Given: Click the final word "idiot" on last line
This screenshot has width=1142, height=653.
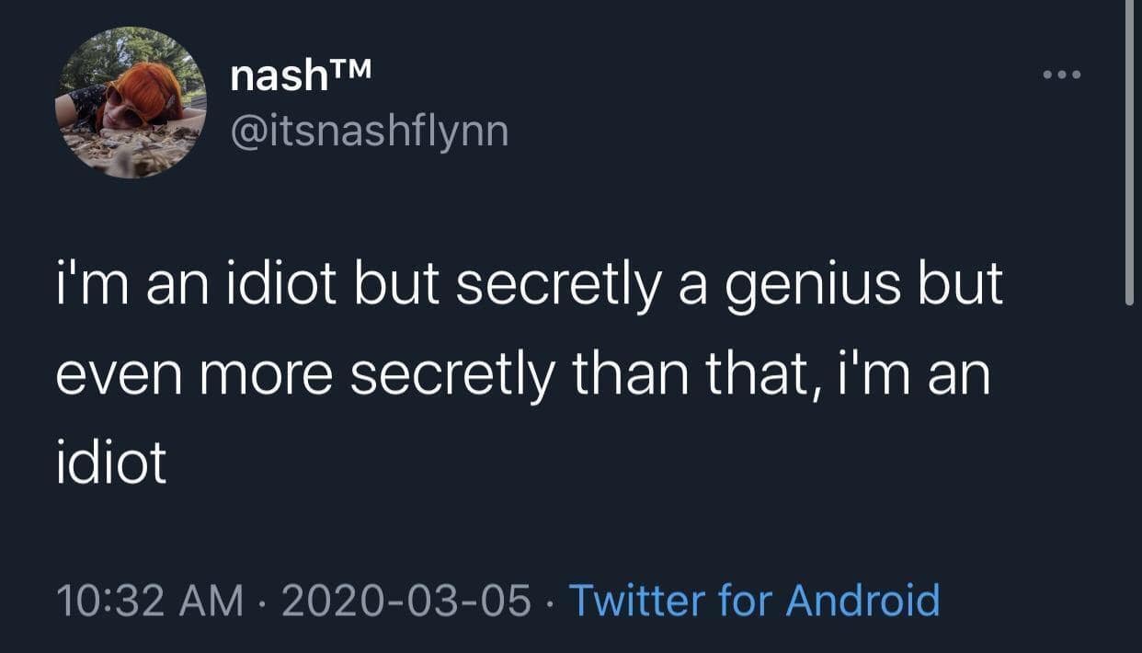Looking at the screenshot, I should click(x=110, y=464).
